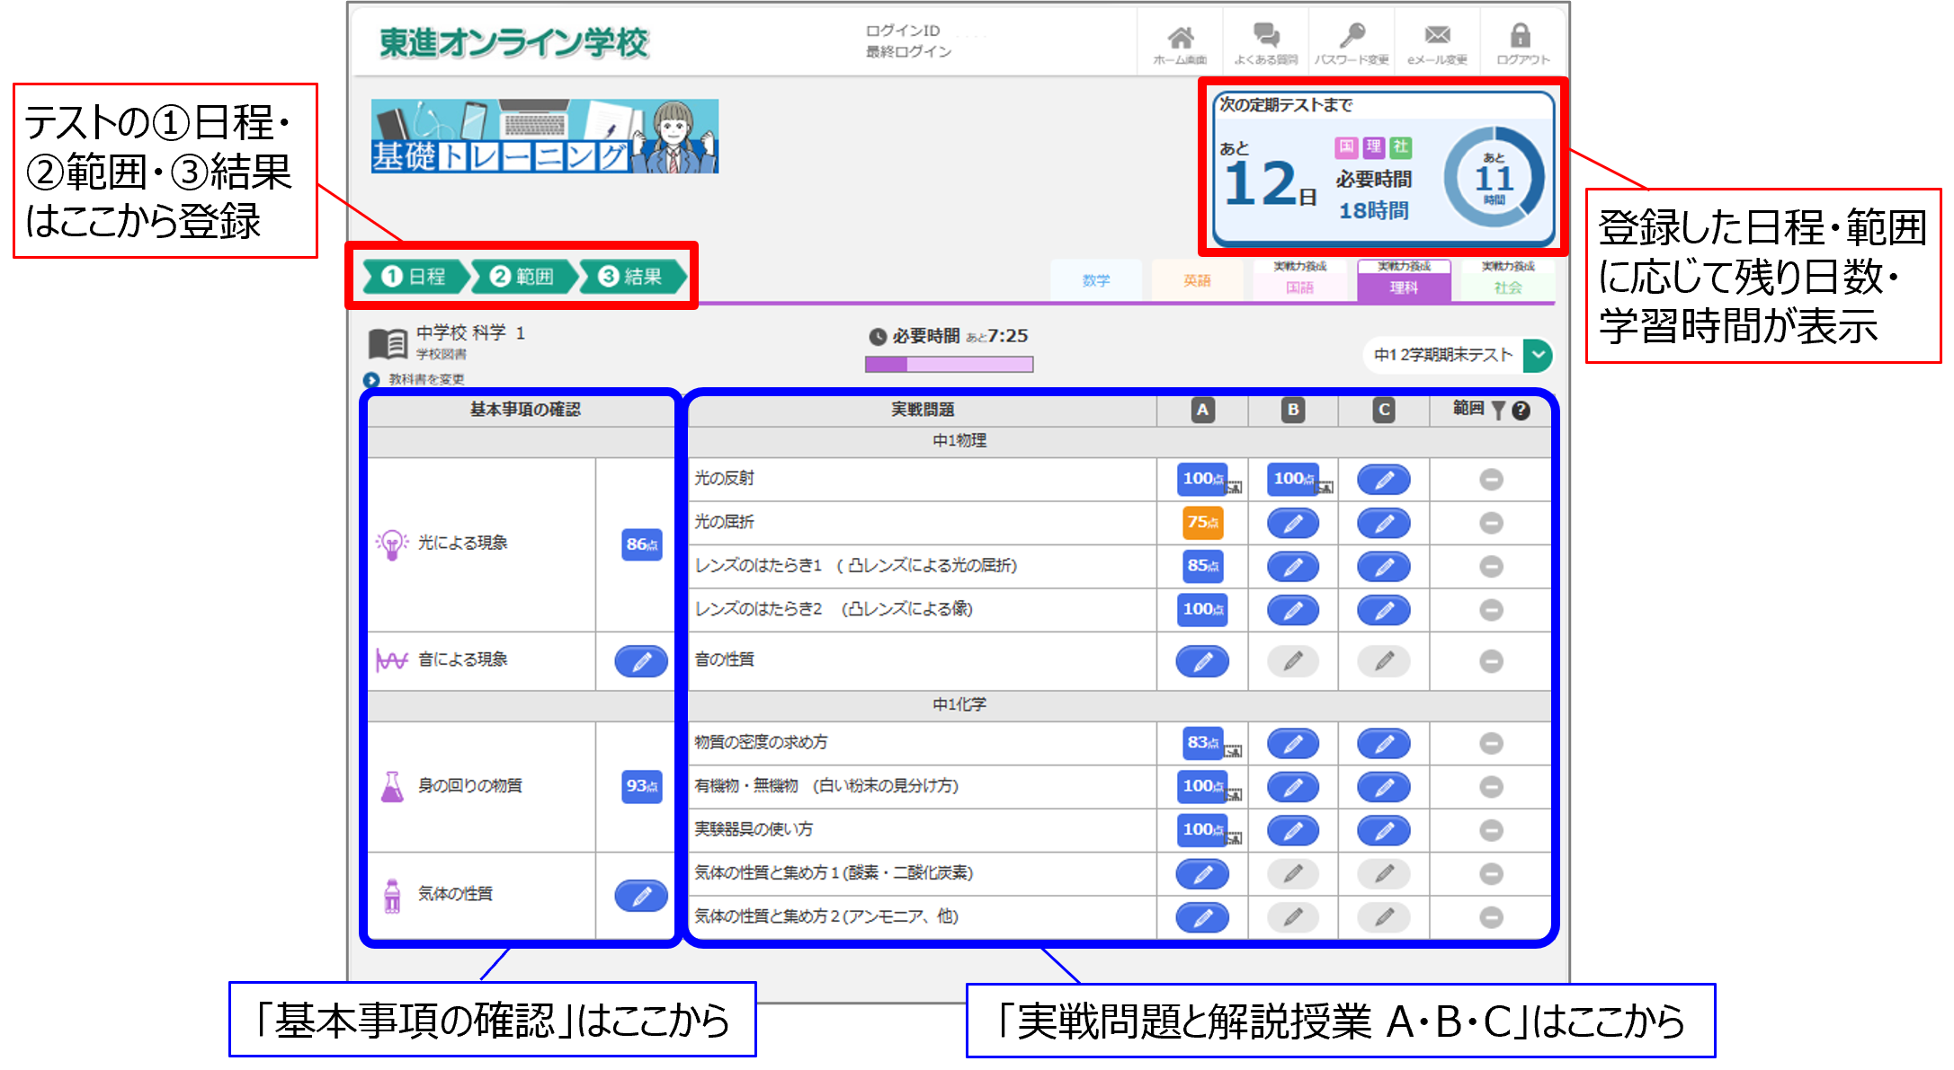Image resolution: width=1954 pixels, height=1070 pixels.
Task: Toggle range for 物質の密度の求め方 row
Action: click(x=1491, y=743)
